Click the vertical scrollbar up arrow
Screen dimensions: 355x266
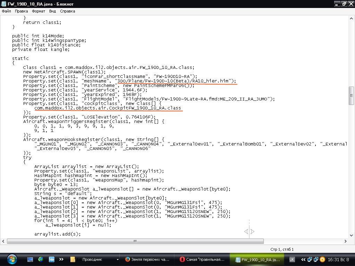pyautogui.click(x=352, y=18)
